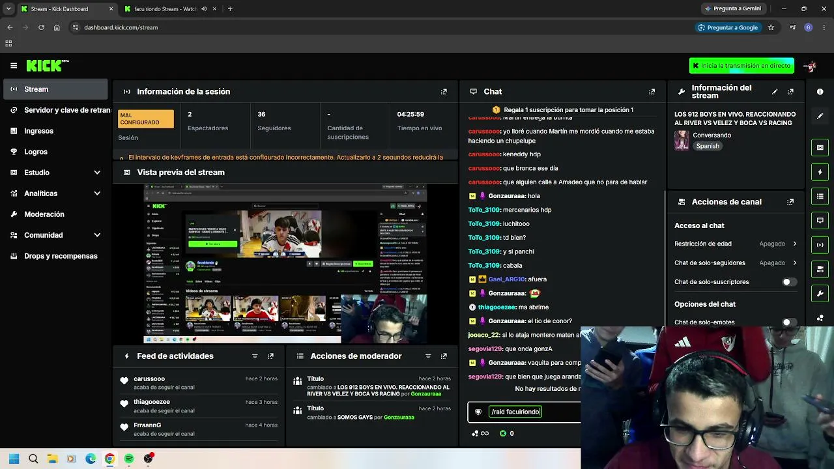
Task: Click the pencil icon in the right rail
Action: [820, 116]
